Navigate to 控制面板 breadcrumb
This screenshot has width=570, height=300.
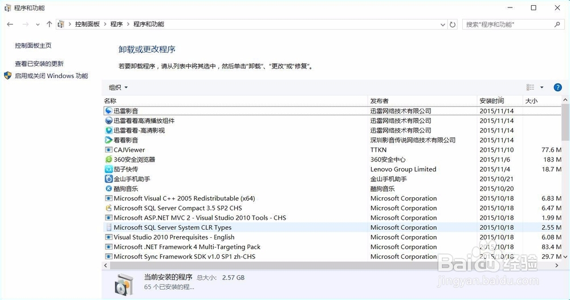point(87,24)
